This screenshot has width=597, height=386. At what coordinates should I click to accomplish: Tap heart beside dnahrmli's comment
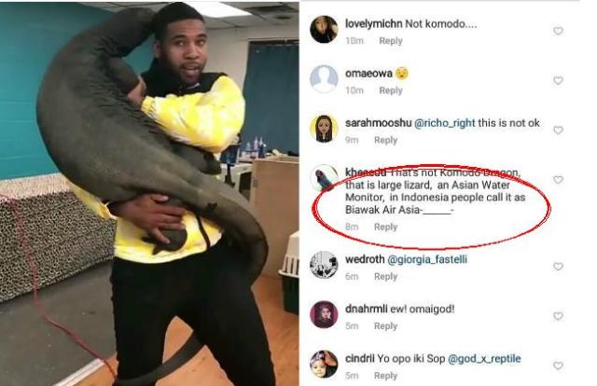[558, 316]
